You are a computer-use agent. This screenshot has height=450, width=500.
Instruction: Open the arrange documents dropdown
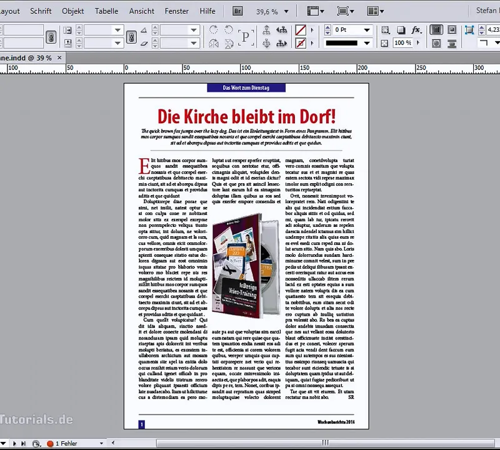(x=376, y=11)
